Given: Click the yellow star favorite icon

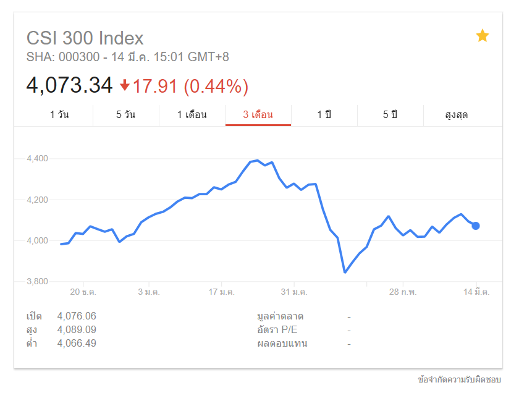Looking at the screenshot, I should coord(482,36).
